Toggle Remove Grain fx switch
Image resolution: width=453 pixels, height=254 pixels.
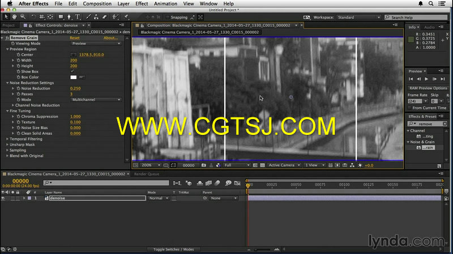point(7,38)
